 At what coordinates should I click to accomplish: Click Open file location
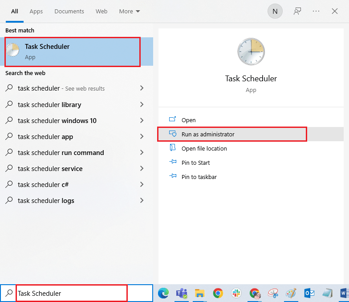coord(251,148)
